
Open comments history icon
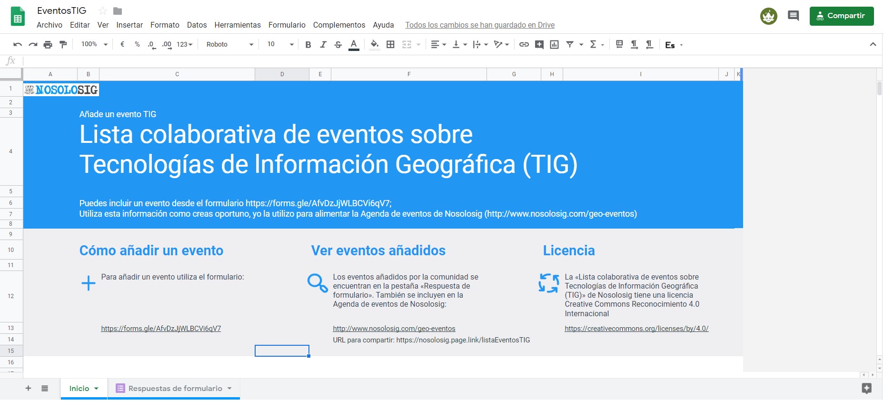point(793,16)
